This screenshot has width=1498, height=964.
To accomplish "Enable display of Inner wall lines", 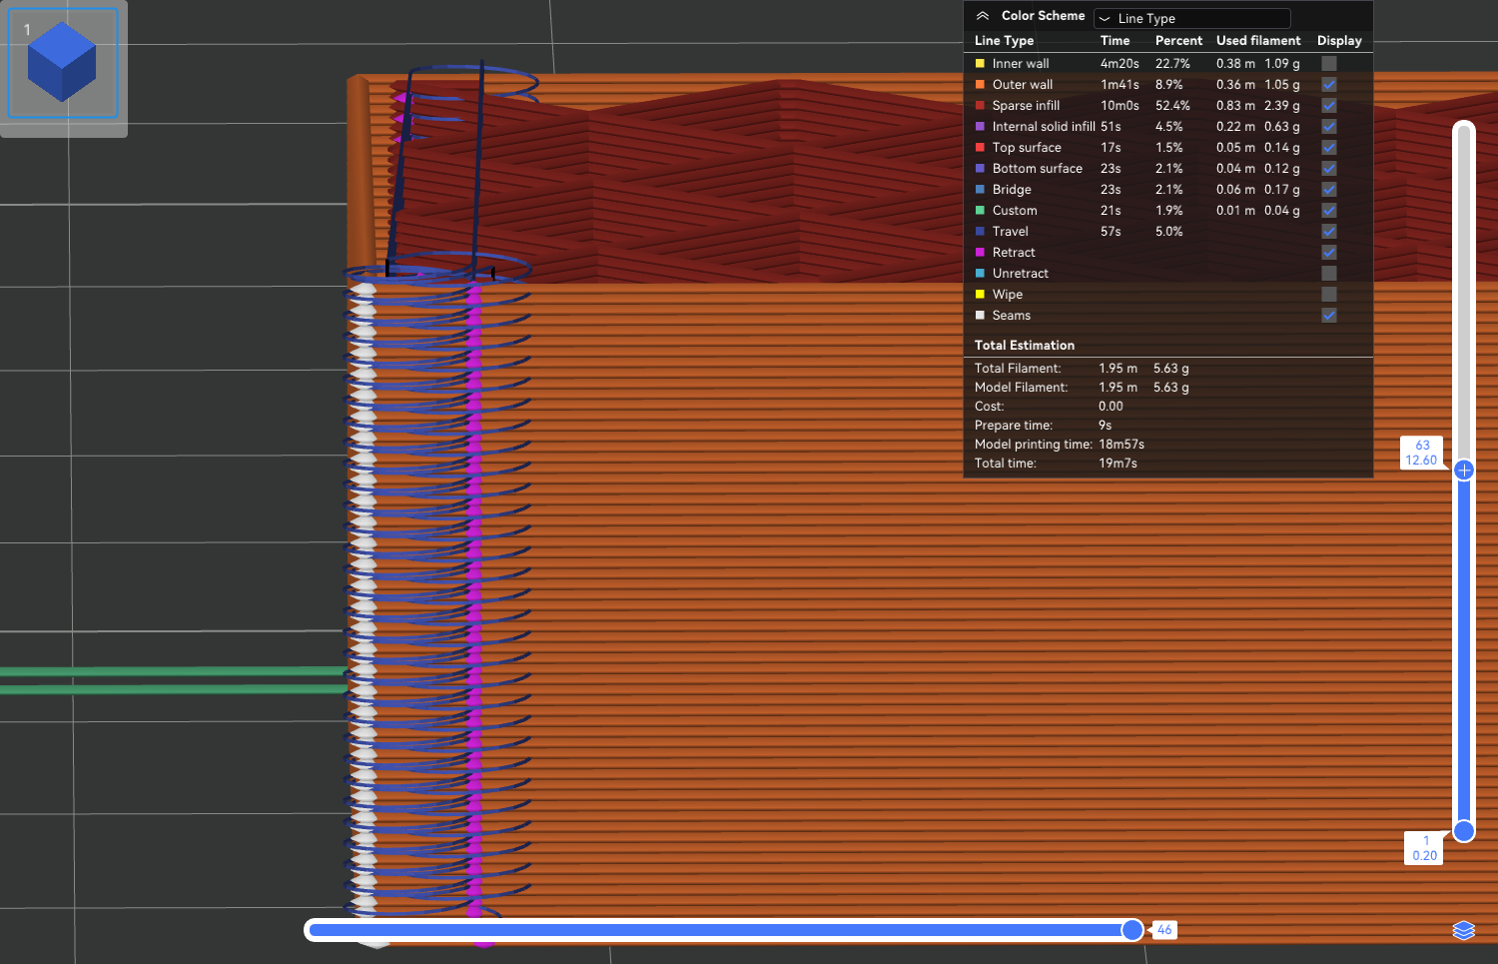I will coord(1329,64).
